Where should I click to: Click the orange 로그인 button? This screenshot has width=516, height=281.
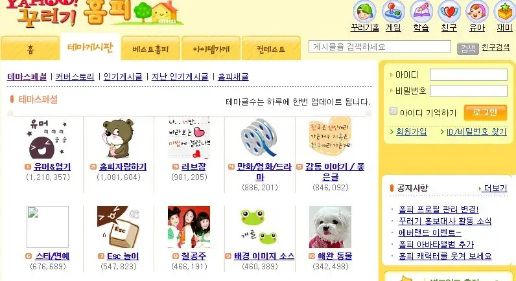point(486,113)
